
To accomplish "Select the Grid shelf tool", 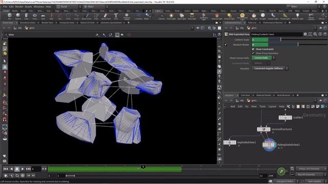I will (x=43, y=16).
